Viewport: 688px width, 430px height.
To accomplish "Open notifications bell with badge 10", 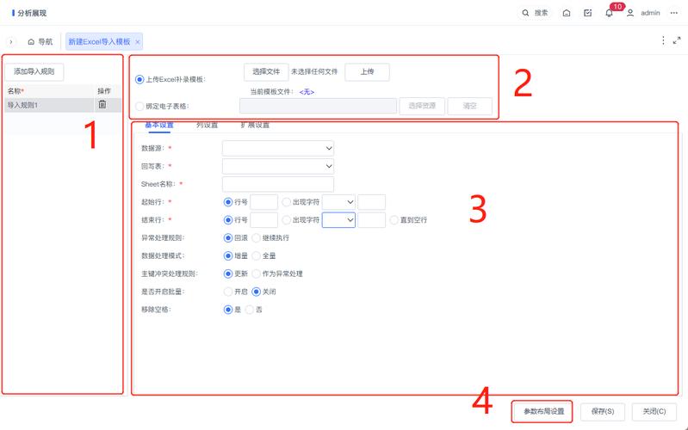I will [x=609, y=13].
